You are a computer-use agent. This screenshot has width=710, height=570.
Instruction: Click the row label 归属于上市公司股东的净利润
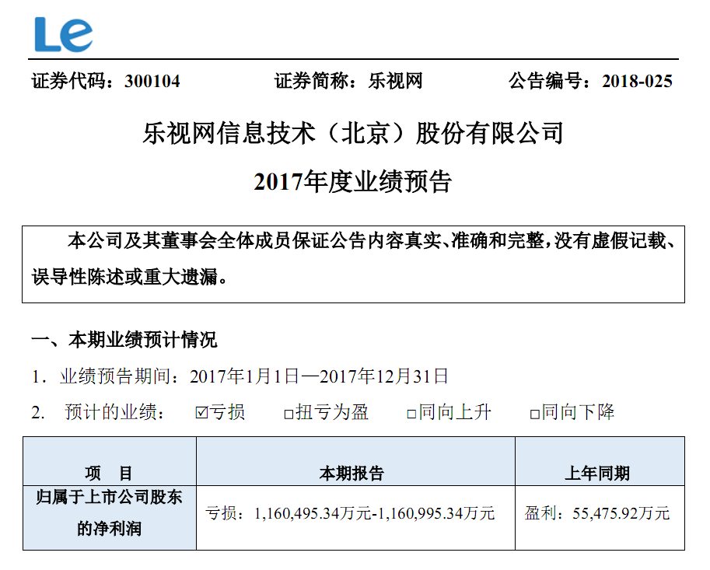coord(109,512)
